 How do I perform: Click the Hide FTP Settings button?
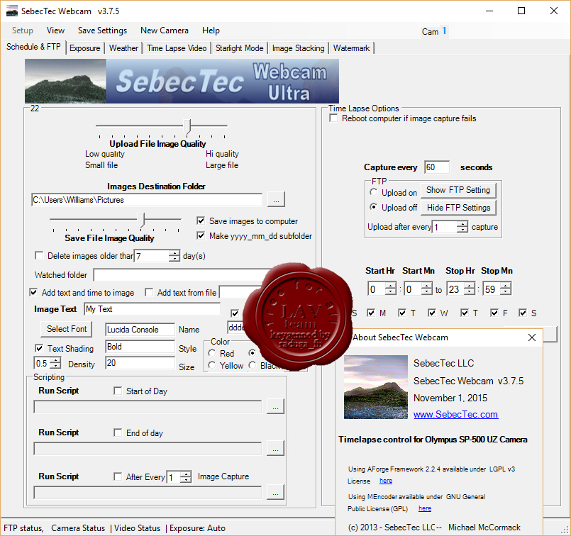(x=458, y=208)
